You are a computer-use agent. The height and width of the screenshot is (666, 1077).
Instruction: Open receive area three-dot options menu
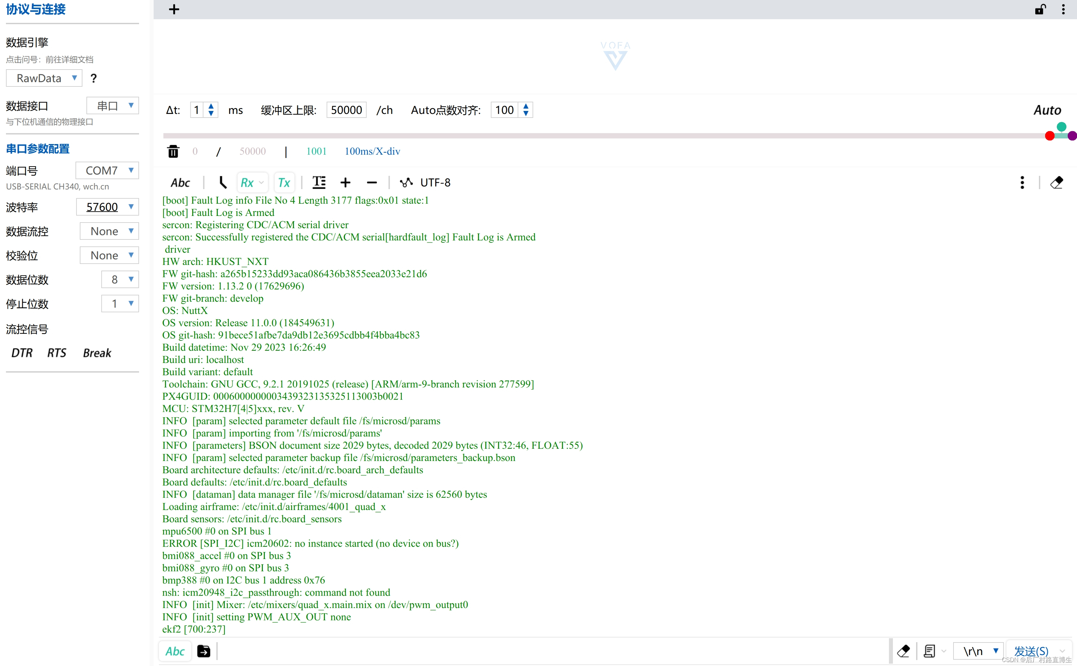point(1022,182)
